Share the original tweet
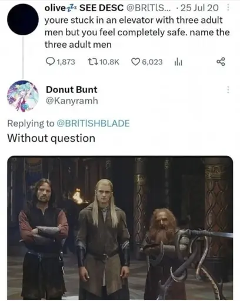The image size is (240, 301). [221, 62]
